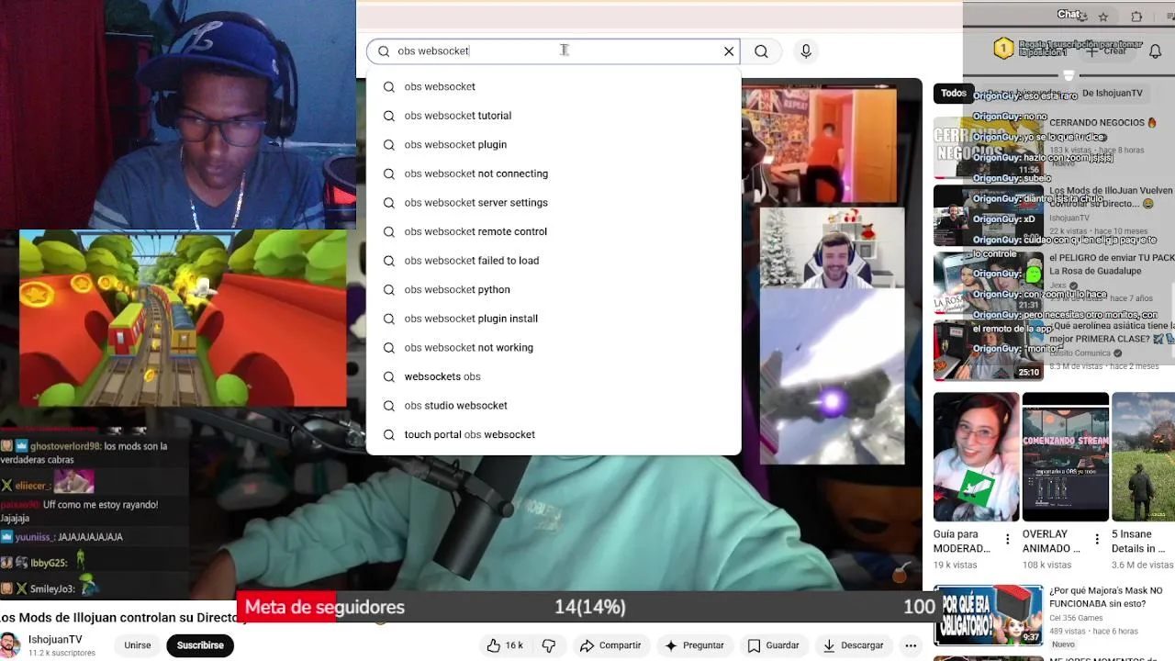Open IshojuanTV channel avatar

pyautogui.click(x=10, y=644)
